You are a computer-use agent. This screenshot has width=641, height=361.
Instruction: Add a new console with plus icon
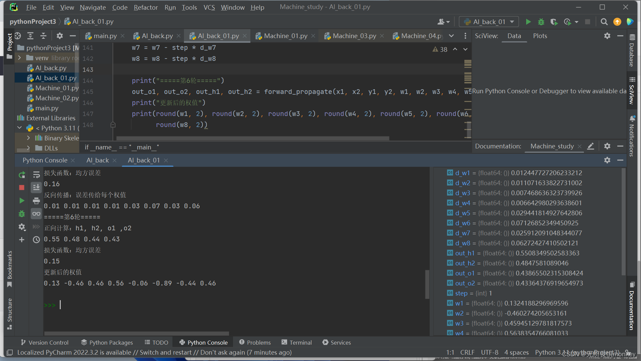click(x=22, y=240)
